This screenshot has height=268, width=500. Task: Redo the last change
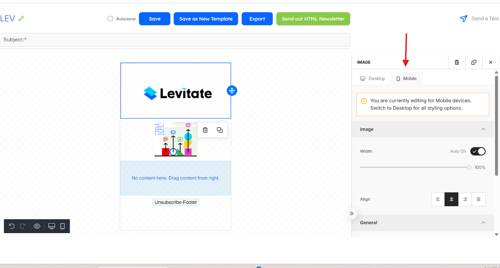[x=22, y=226]
